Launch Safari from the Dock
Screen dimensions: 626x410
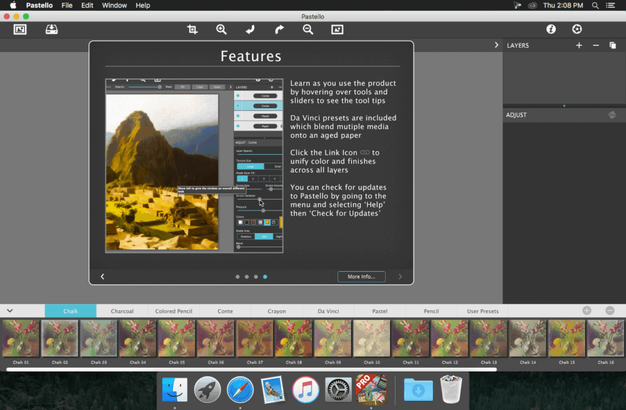click(240, 389)
